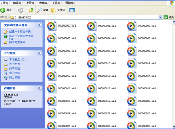The height and width of the screenshot is (129, 175).
Task: Collapse the Other Places panel
Action: 39,53
